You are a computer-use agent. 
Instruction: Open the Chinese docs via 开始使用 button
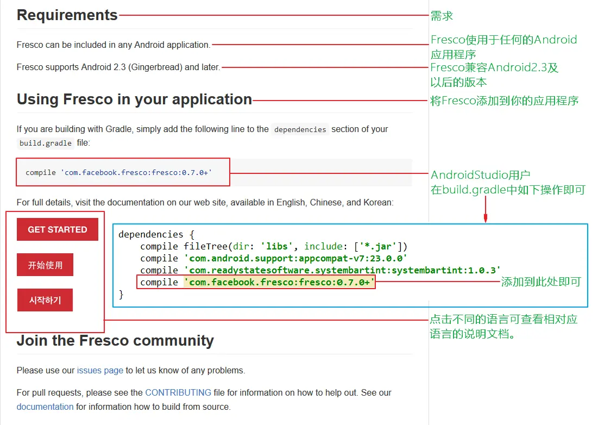coord(45,265)
